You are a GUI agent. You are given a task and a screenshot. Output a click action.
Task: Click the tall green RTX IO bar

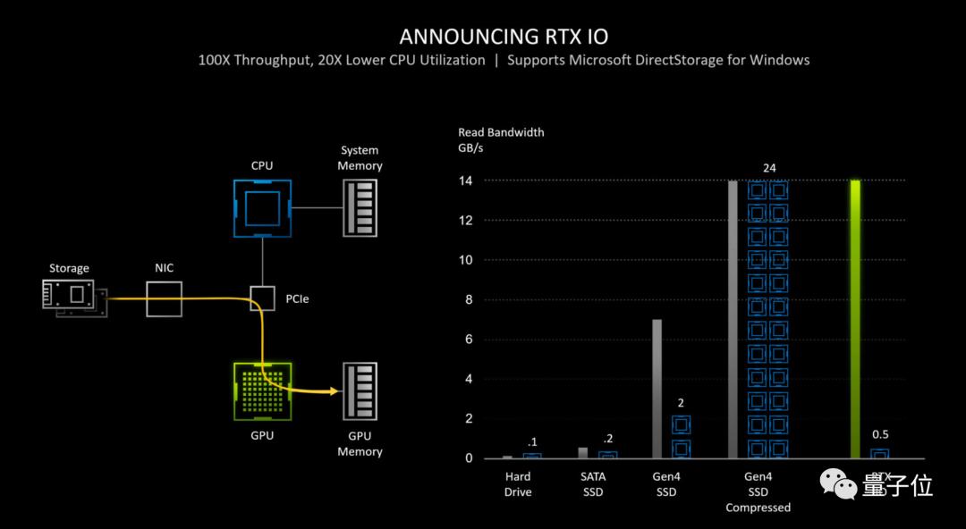click(855, 319)
